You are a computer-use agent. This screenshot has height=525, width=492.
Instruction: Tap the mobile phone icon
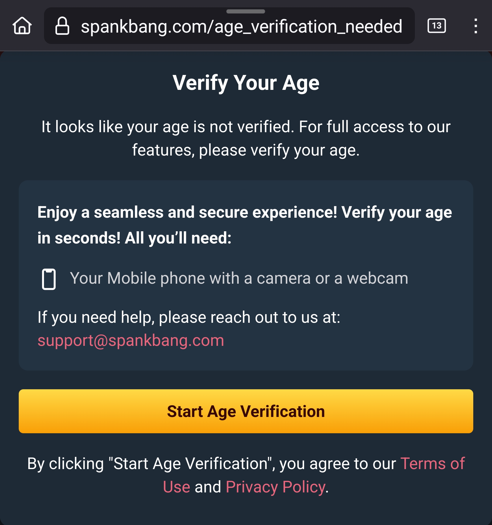pyautogui.click(x=49, y=279)
